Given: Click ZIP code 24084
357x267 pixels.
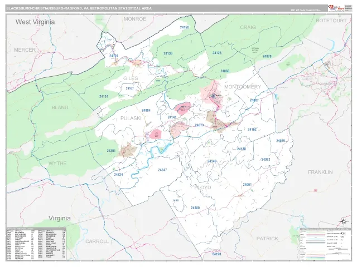Looking at the screenshot, I should click(146, 111).
